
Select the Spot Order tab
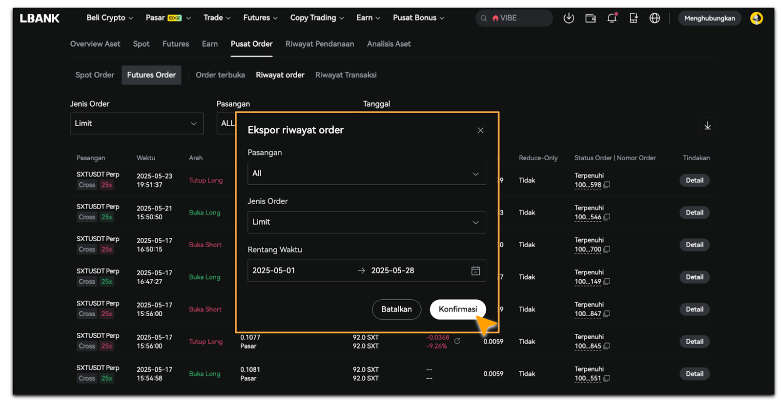tap(95, 75)
